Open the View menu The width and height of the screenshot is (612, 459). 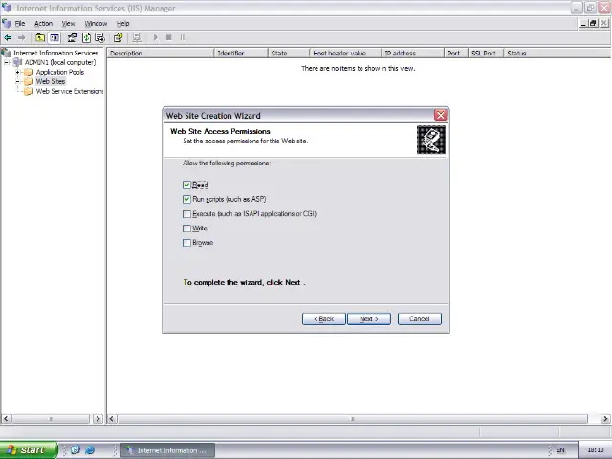(x=68, y=23)
